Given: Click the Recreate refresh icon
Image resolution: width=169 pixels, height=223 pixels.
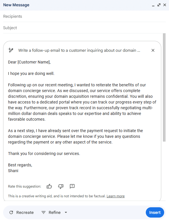Looking at the screenshot, I should point(11,212).
